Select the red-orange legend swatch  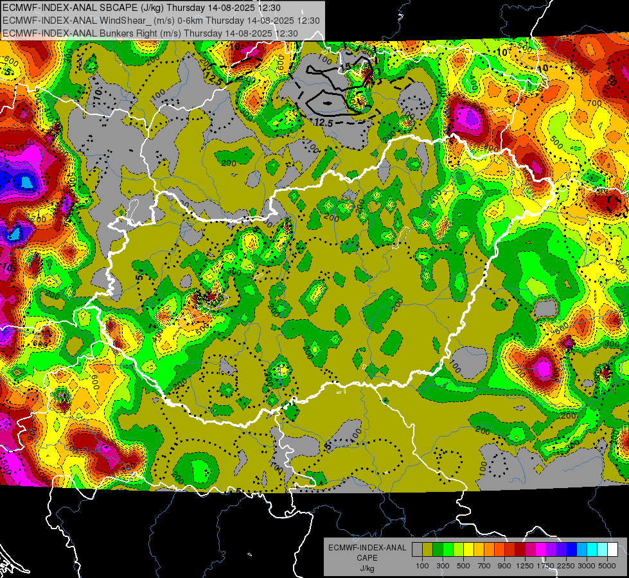pos(499,550)
